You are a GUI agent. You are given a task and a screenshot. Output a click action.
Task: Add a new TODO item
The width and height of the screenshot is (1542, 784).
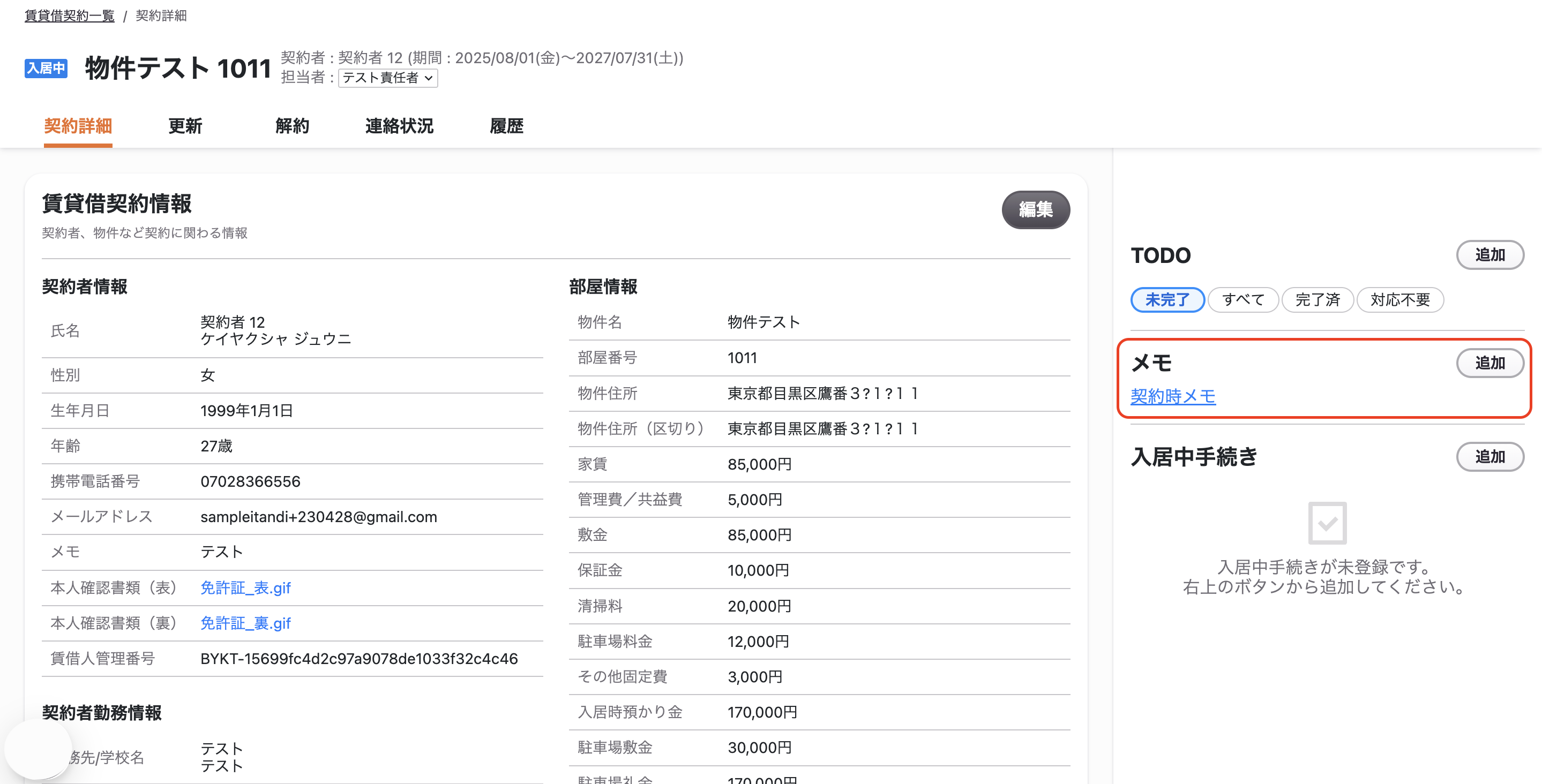1490,255
